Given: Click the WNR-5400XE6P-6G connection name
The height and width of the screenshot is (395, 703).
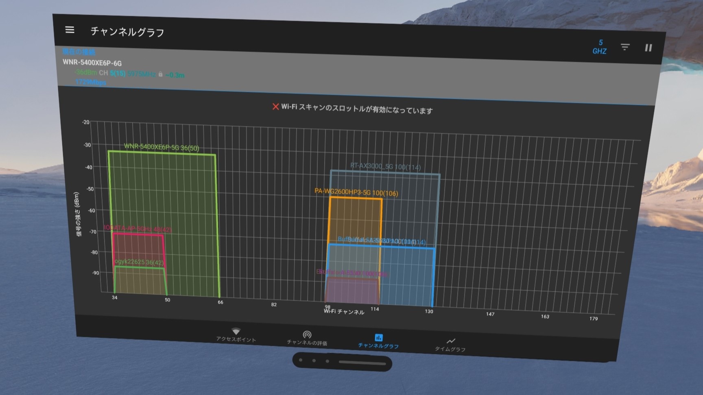Looking at the screenshot, I should [x=92, y=63].
